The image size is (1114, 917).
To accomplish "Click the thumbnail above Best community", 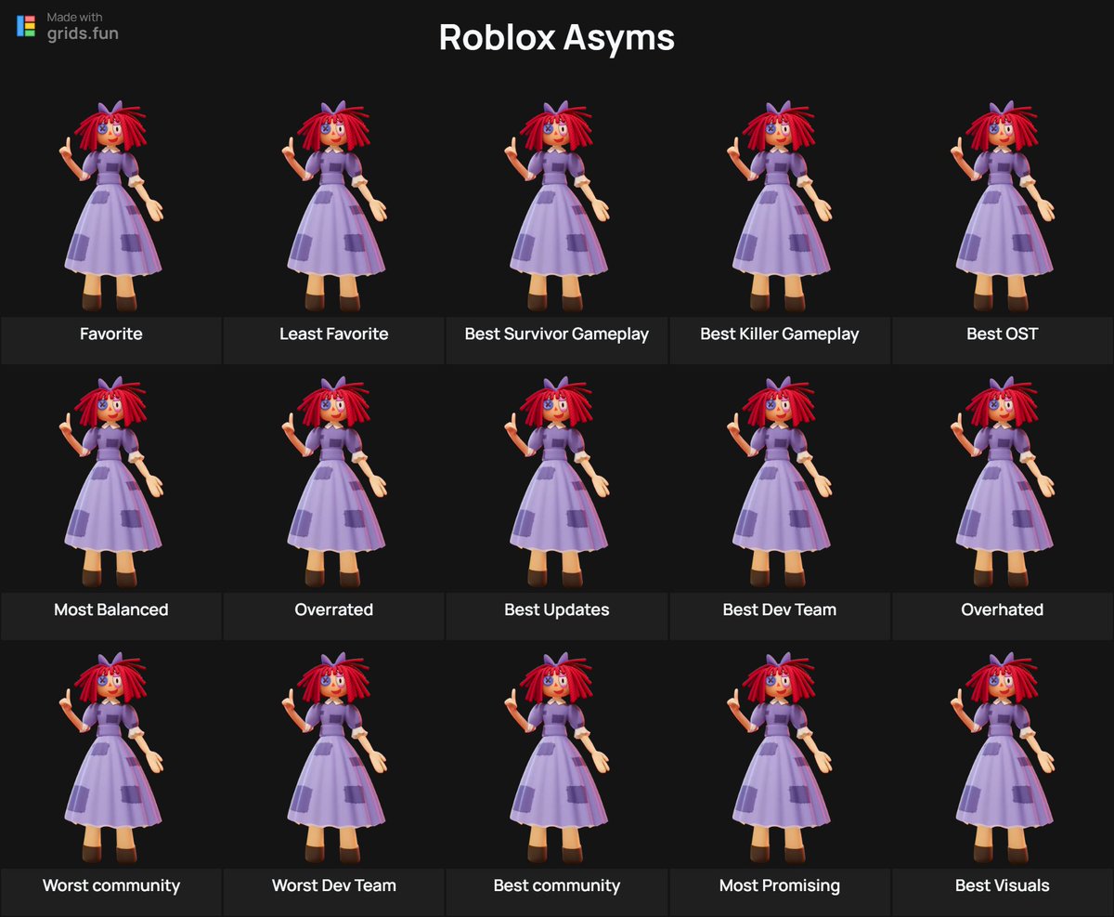I will pyautogui.click(x=557, y=758).
